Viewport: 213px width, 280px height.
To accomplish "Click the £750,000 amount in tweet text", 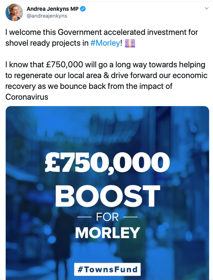I will pos(65,65).
